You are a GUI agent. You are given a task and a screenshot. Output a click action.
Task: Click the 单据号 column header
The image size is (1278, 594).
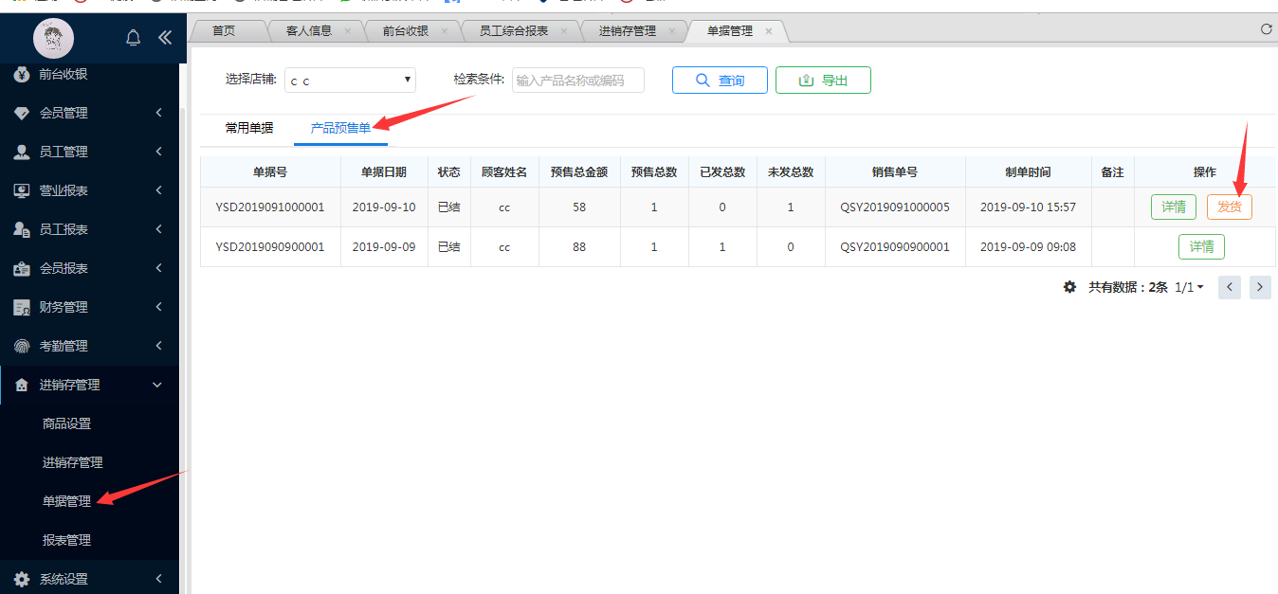click(x=270, y=171)
